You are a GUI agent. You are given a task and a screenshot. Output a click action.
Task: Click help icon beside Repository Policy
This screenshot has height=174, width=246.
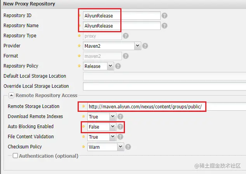point(118,66)
